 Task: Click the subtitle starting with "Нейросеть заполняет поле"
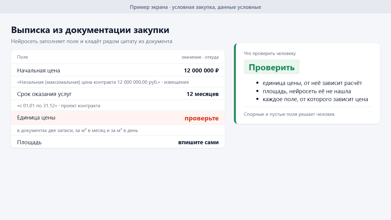92,41
